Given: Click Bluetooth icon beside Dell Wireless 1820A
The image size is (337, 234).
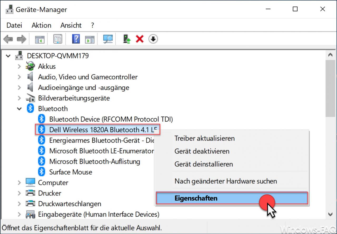Looking at the screenshot, I should click(41, 130).
